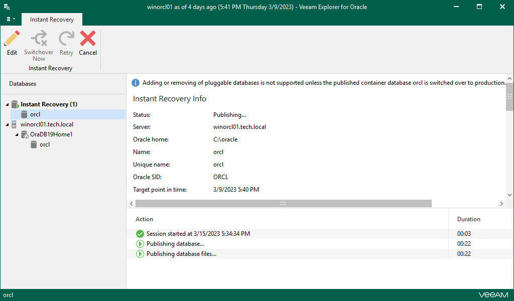This screenshot has width=514, height=301.
Task: Click the red Cancel X icon
Action: (88, 38)
